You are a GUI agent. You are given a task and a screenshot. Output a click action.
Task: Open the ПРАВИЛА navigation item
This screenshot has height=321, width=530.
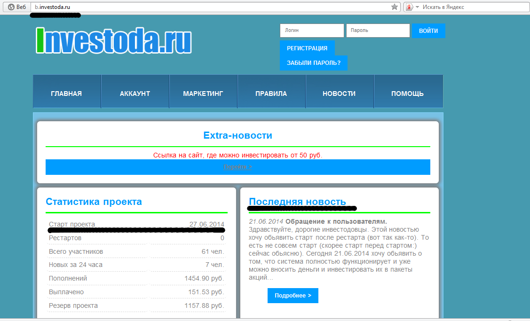(x=271, y=94)
